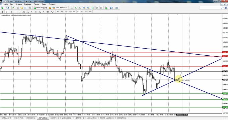Switch to the M30 timeframe
Screen dimensions: 228x120
70,12
